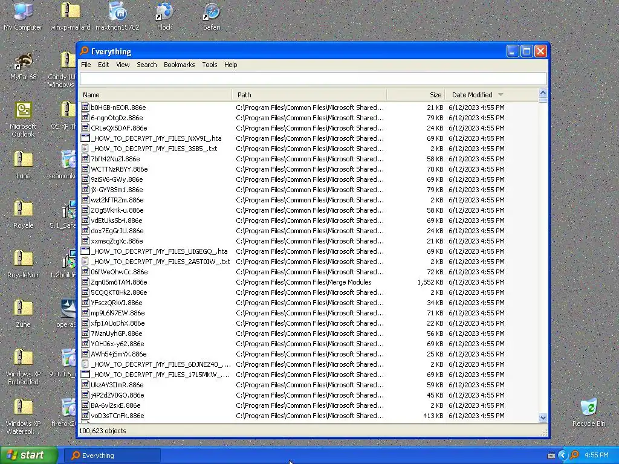Select file AWh54jSmYX.886e
Viewport: 619px width, 464px height.
[x=118, y=354]
